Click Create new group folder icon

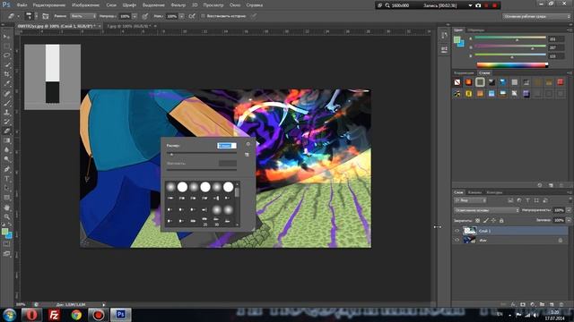click(542, 304)
